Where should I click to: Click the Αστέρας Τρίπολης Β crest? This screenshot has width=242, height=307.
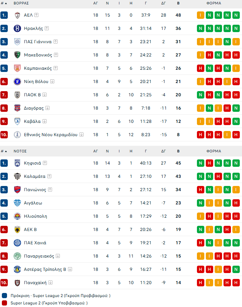[x=17, y=269]
